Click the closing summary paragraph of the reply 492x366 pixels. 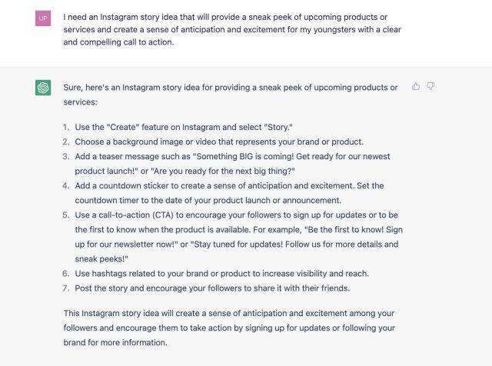tap(229, 328)
